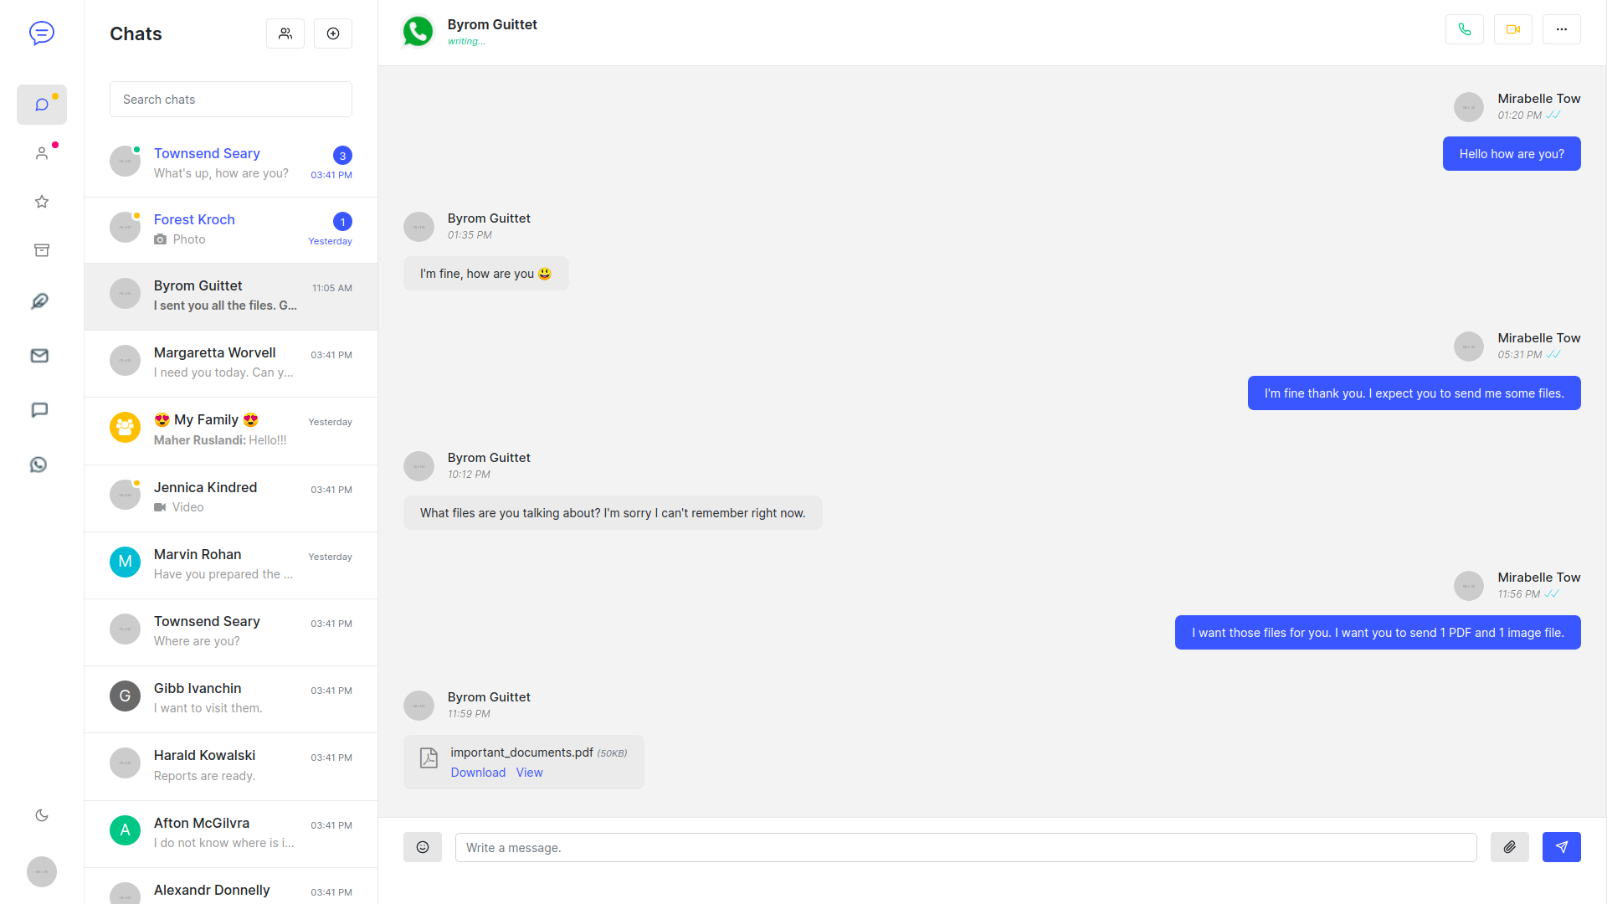This screenshot has height=904, width=1607.
Task: Open the user profile avatar at sidebar bottom
Action: point(42,871)
